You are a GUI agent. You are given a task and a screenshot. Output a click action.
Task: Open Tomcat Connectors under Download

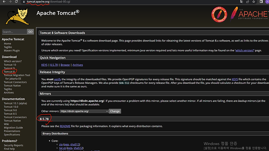15,82
